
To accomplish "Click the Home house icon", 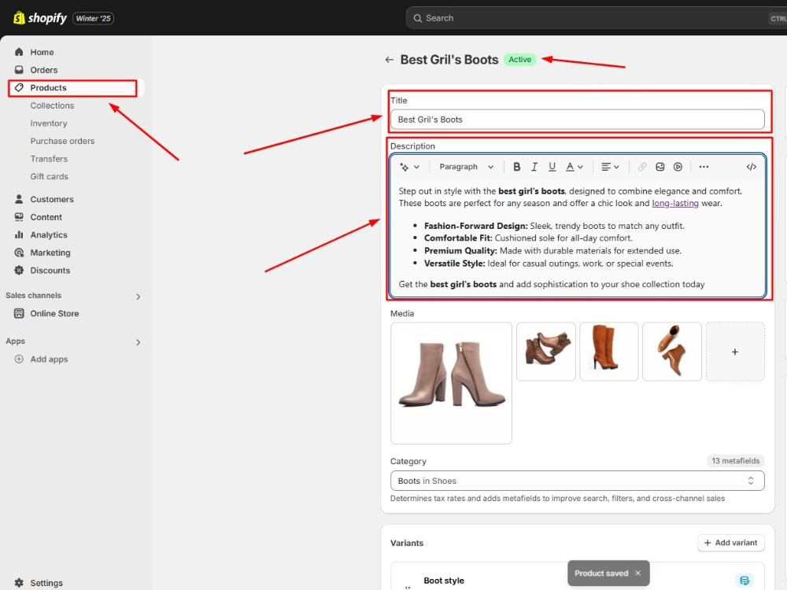I will tap(19, 52).
